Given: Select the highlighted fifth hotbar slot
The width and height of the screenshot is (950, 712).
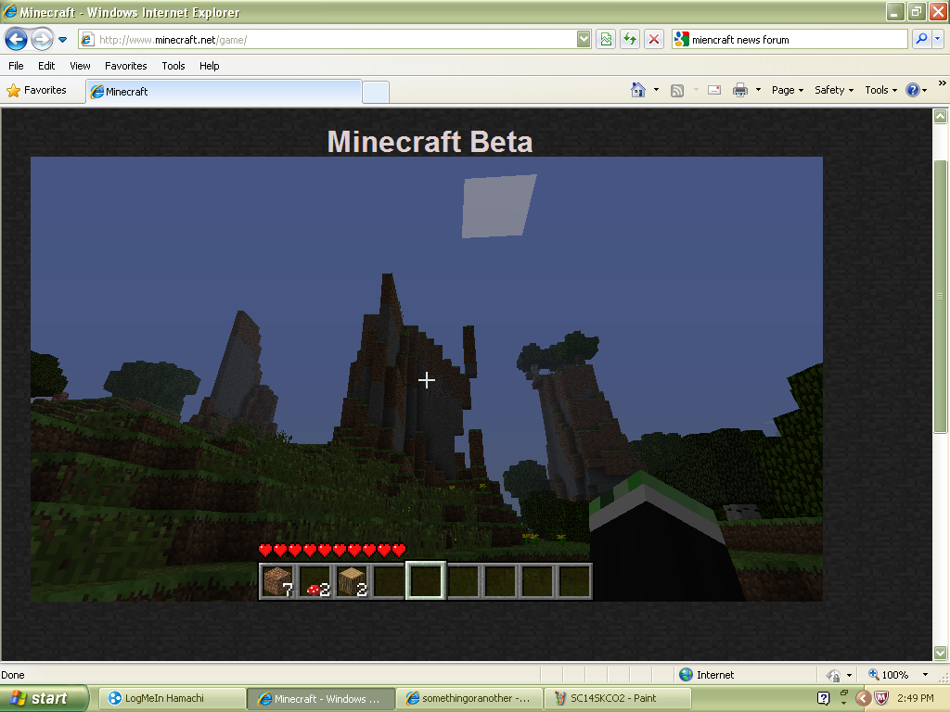Looking at the screenshot, I should click(426, 581).
